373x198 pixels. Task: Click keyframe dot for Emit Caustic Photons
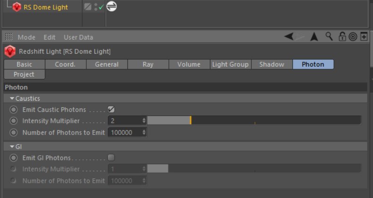14,110
